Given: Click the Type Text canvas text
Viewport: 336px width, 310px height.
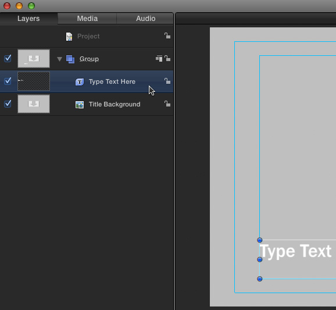Looking at the screenshot, I should 296,251.
